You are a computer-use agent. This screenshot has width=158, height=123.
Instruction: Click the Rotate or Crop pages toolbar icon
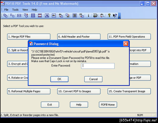(x=26, y=16)
